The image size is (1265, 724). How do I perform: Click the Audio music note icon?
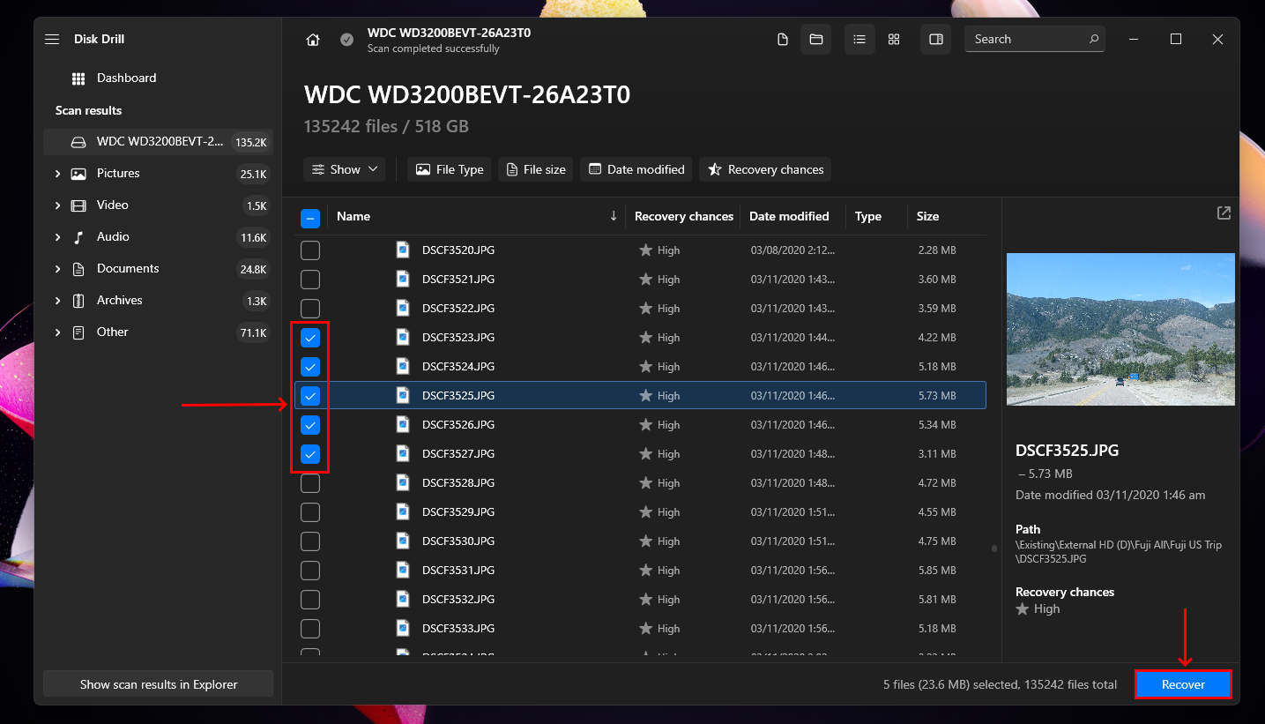coord(78,237)
